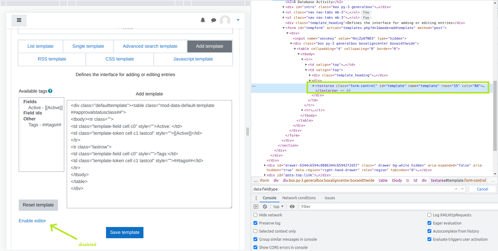498x251 pixels.
Task: Select the Add template tab
Action: tap(210, 46)
